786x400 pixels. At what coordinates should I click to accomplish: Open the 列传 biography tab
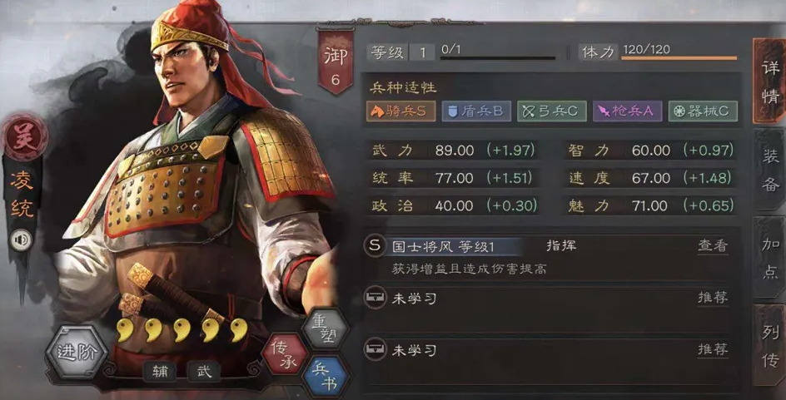coord(769,345)
